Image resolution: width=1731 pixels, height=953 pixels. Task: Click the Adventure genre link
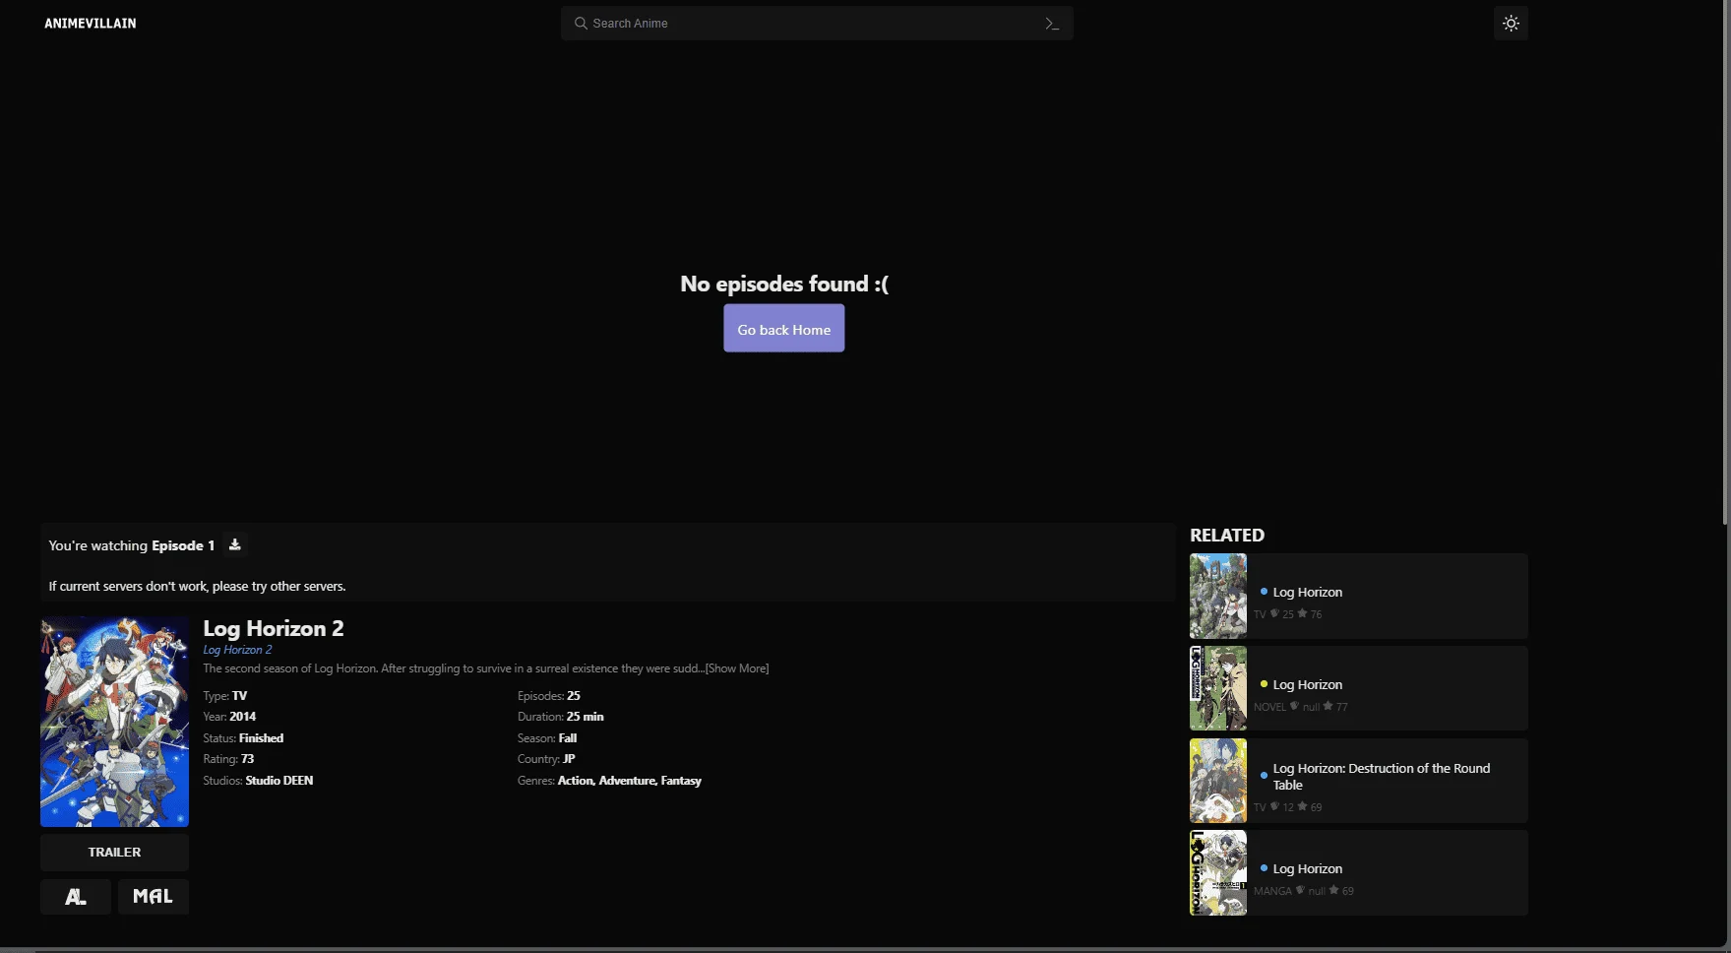click(x=628, y=781)
